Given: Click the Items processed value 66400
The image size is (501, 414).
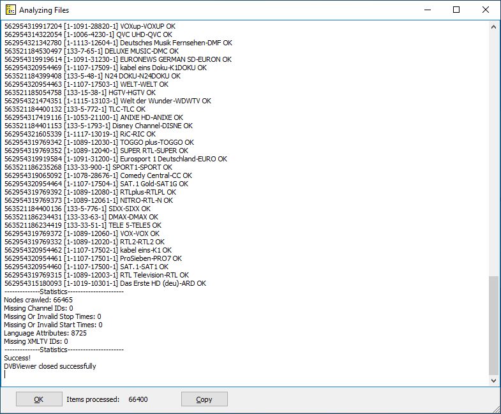Looking at the screenshot, I should 138,399.
